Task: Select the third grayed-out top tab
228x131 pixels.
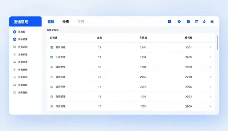Action: click(81, 22)
